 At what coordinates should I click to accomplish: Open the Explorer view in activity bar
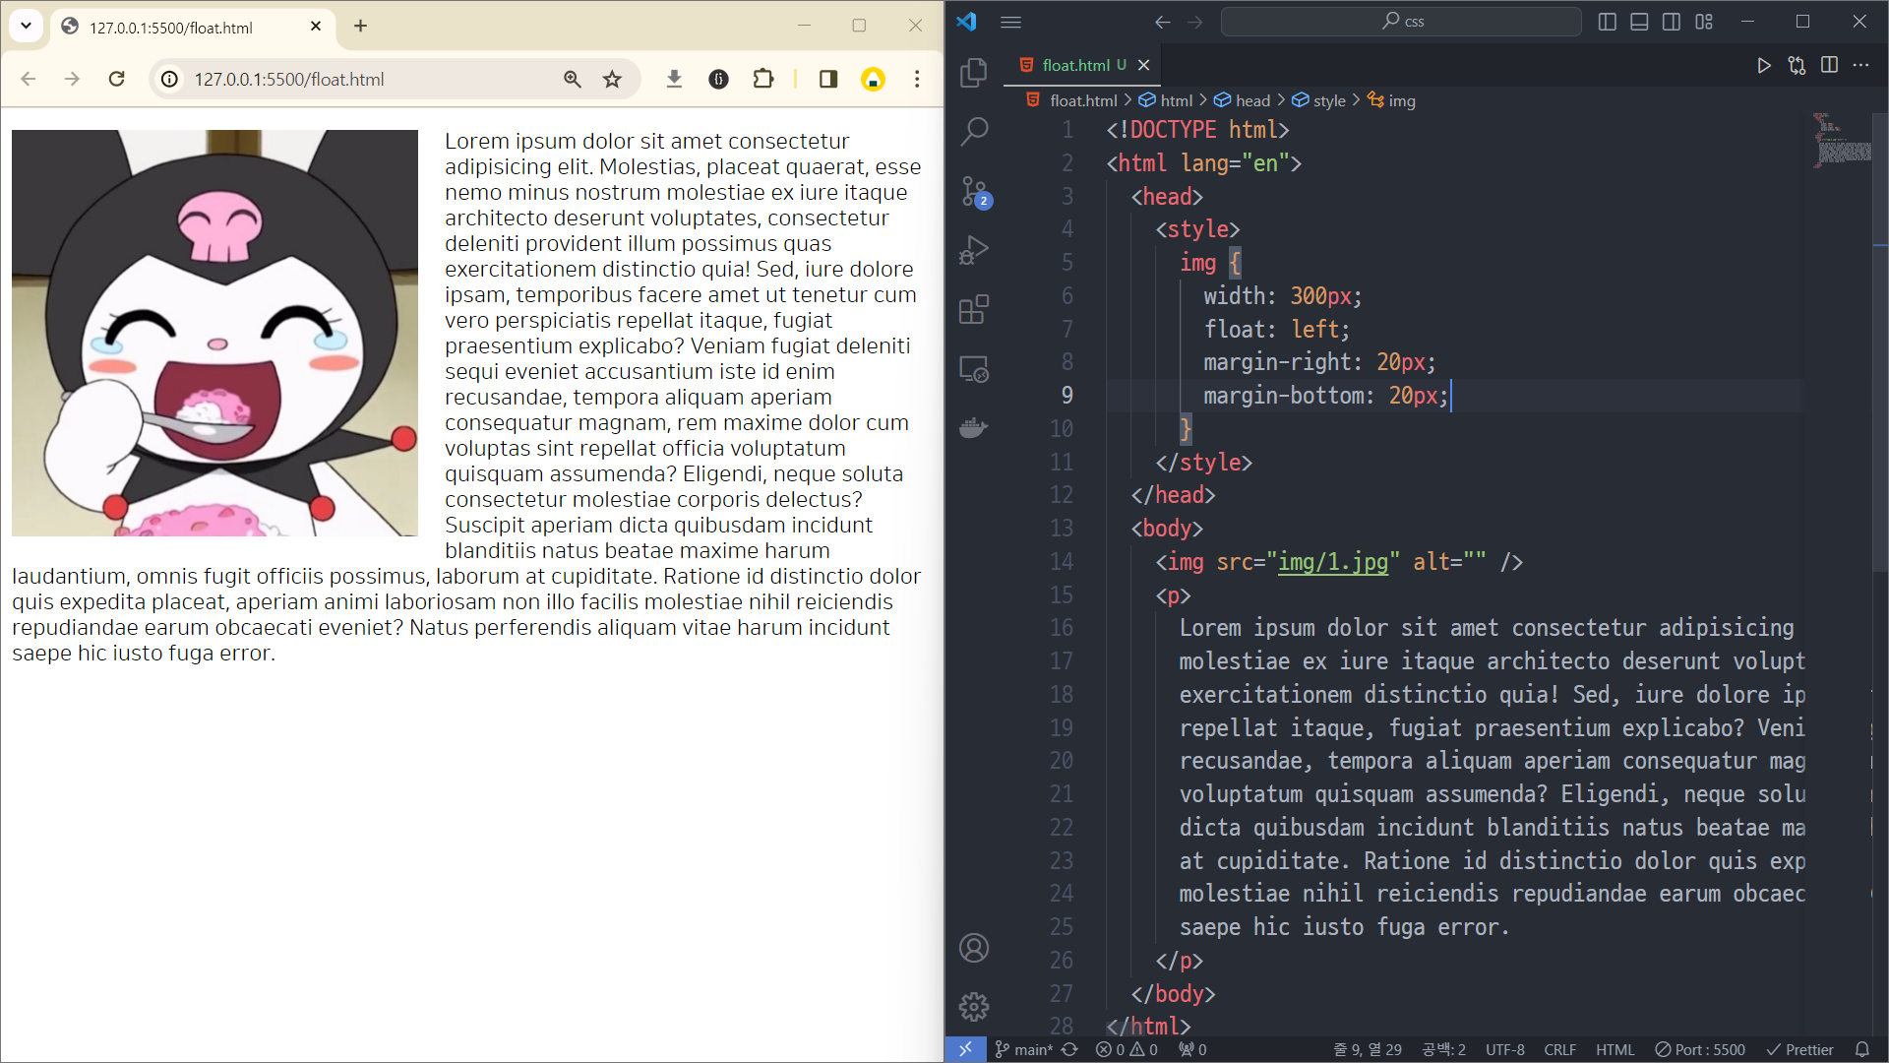[x=973, y=72]
